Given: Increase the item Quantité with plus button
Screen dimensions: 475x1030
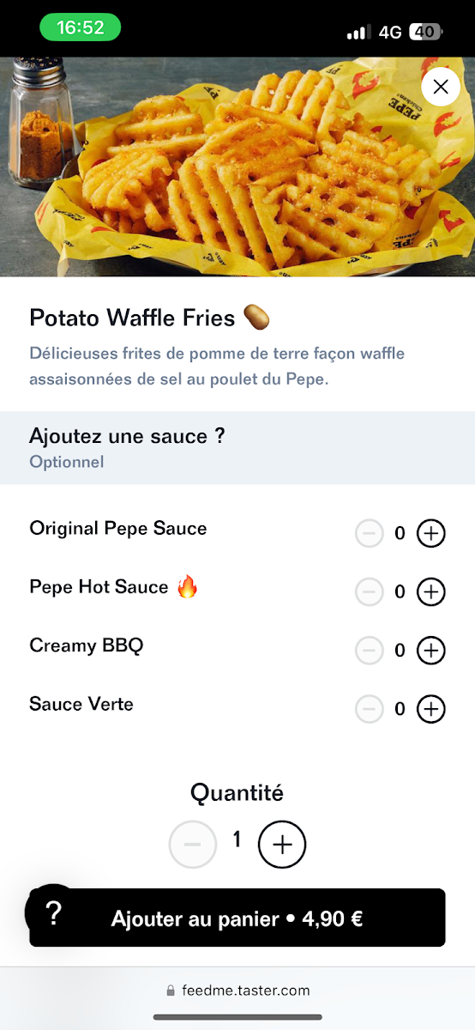Looking at the screenshot, I should (x=282, y=845).
